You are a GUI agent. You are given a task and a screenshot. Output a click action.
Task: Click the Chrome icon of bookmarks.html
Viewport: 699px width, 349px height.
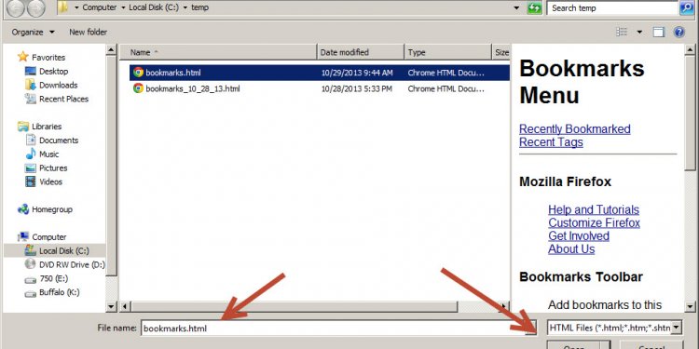click(138, 73)
